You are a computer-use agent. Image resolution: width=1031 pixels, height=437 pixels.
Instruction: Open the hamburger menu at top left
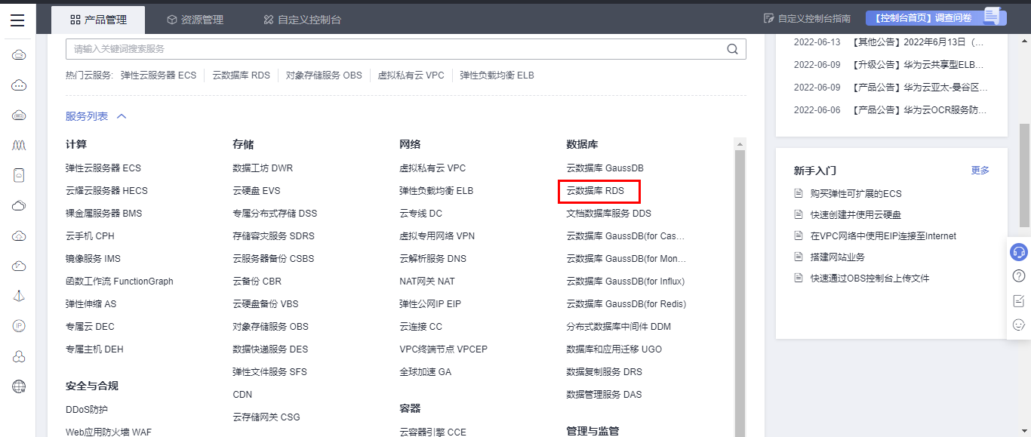[17, 20]
